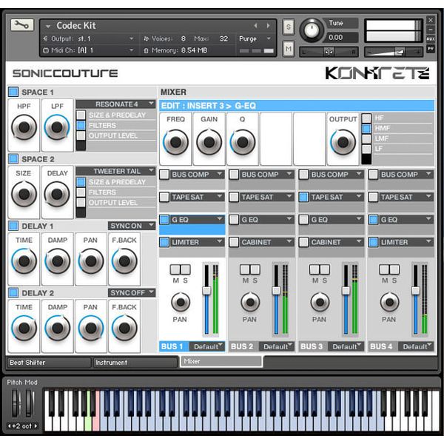Enable TAPE SAT on bus 3
The height and width of the screenshot is (444, 444).
[x=303, y=197]
